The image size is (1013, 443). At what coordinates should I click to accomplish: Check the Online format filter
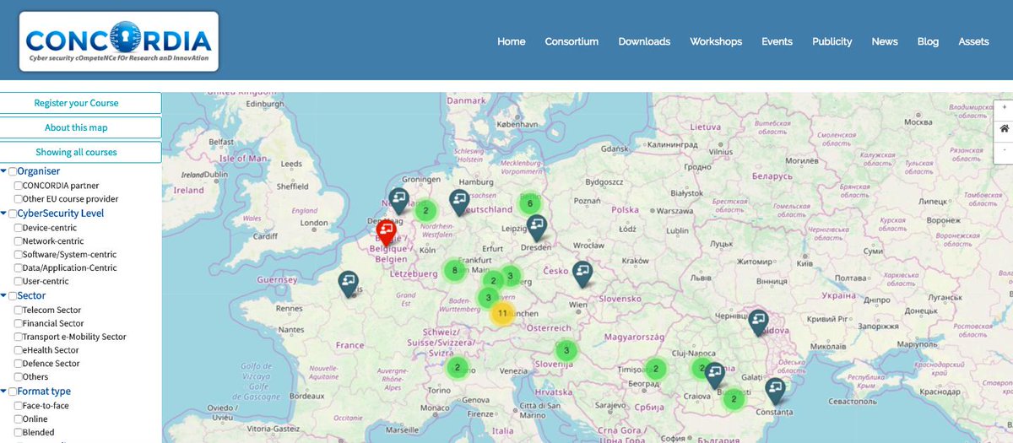[x=18, y=419]
